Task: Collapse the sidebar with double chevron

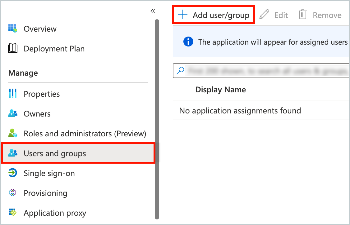Action: click(x=153, y=11)
